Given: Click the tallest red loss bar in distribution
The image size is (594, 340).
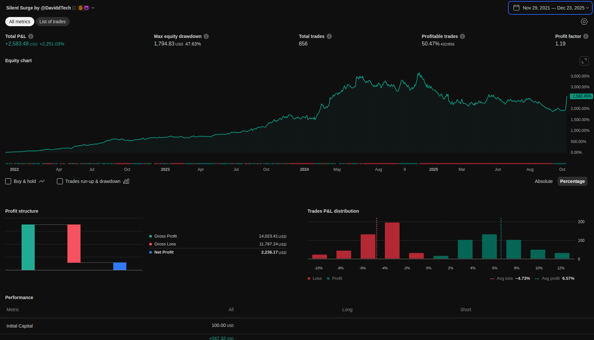Looking at the screenshot, I should click(x=392, y=241).
